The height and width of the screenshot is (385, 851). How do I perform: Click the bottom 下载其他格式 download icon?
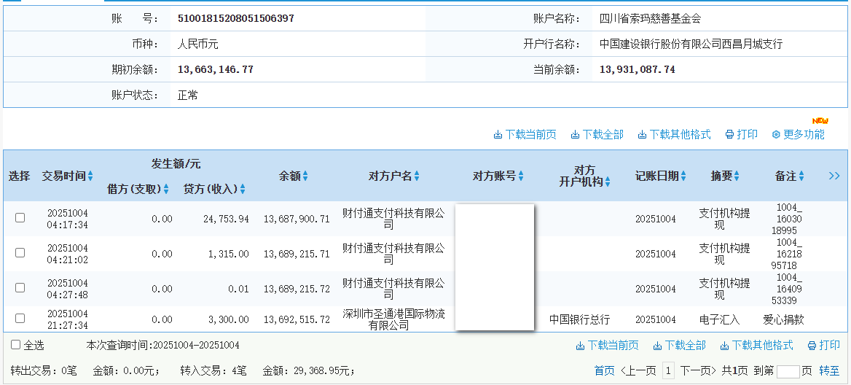tap(724, 346)
